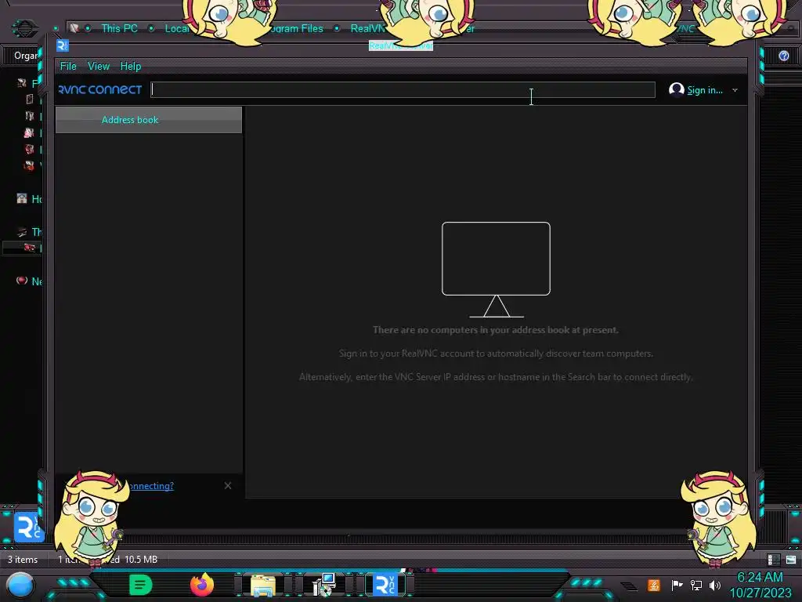Screen dimensions: 802x602
Task: Open the View menu in VNC Viewer
Action: click(98, 66)
